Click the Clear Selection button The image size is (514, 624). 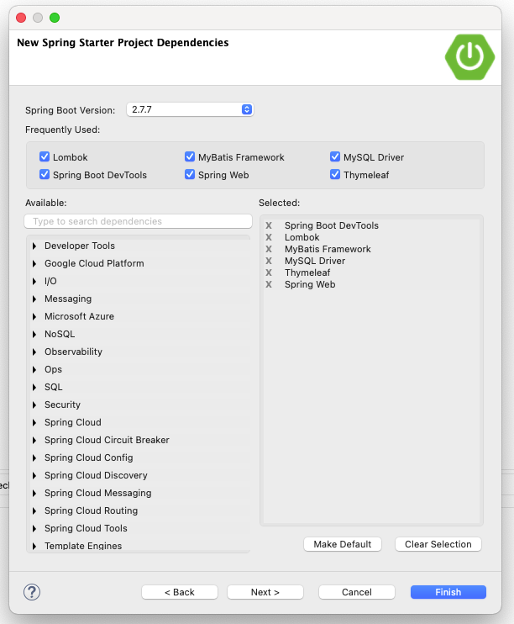click(x=438, y=544)
